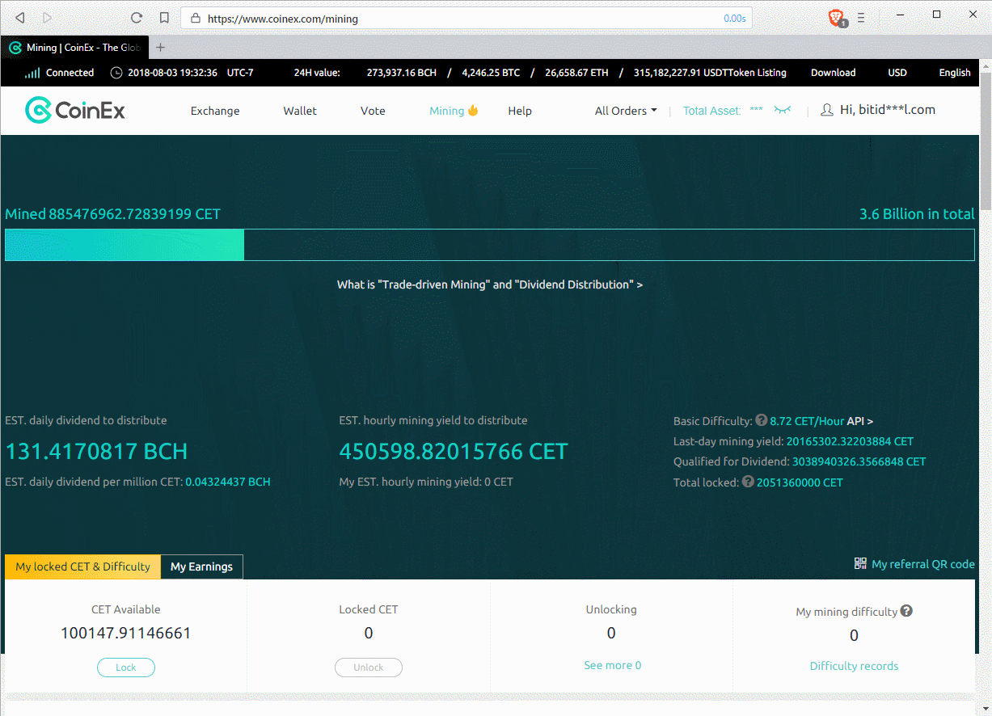Open the USD currency selector
The image size is (992, 716).
point(897,73)
